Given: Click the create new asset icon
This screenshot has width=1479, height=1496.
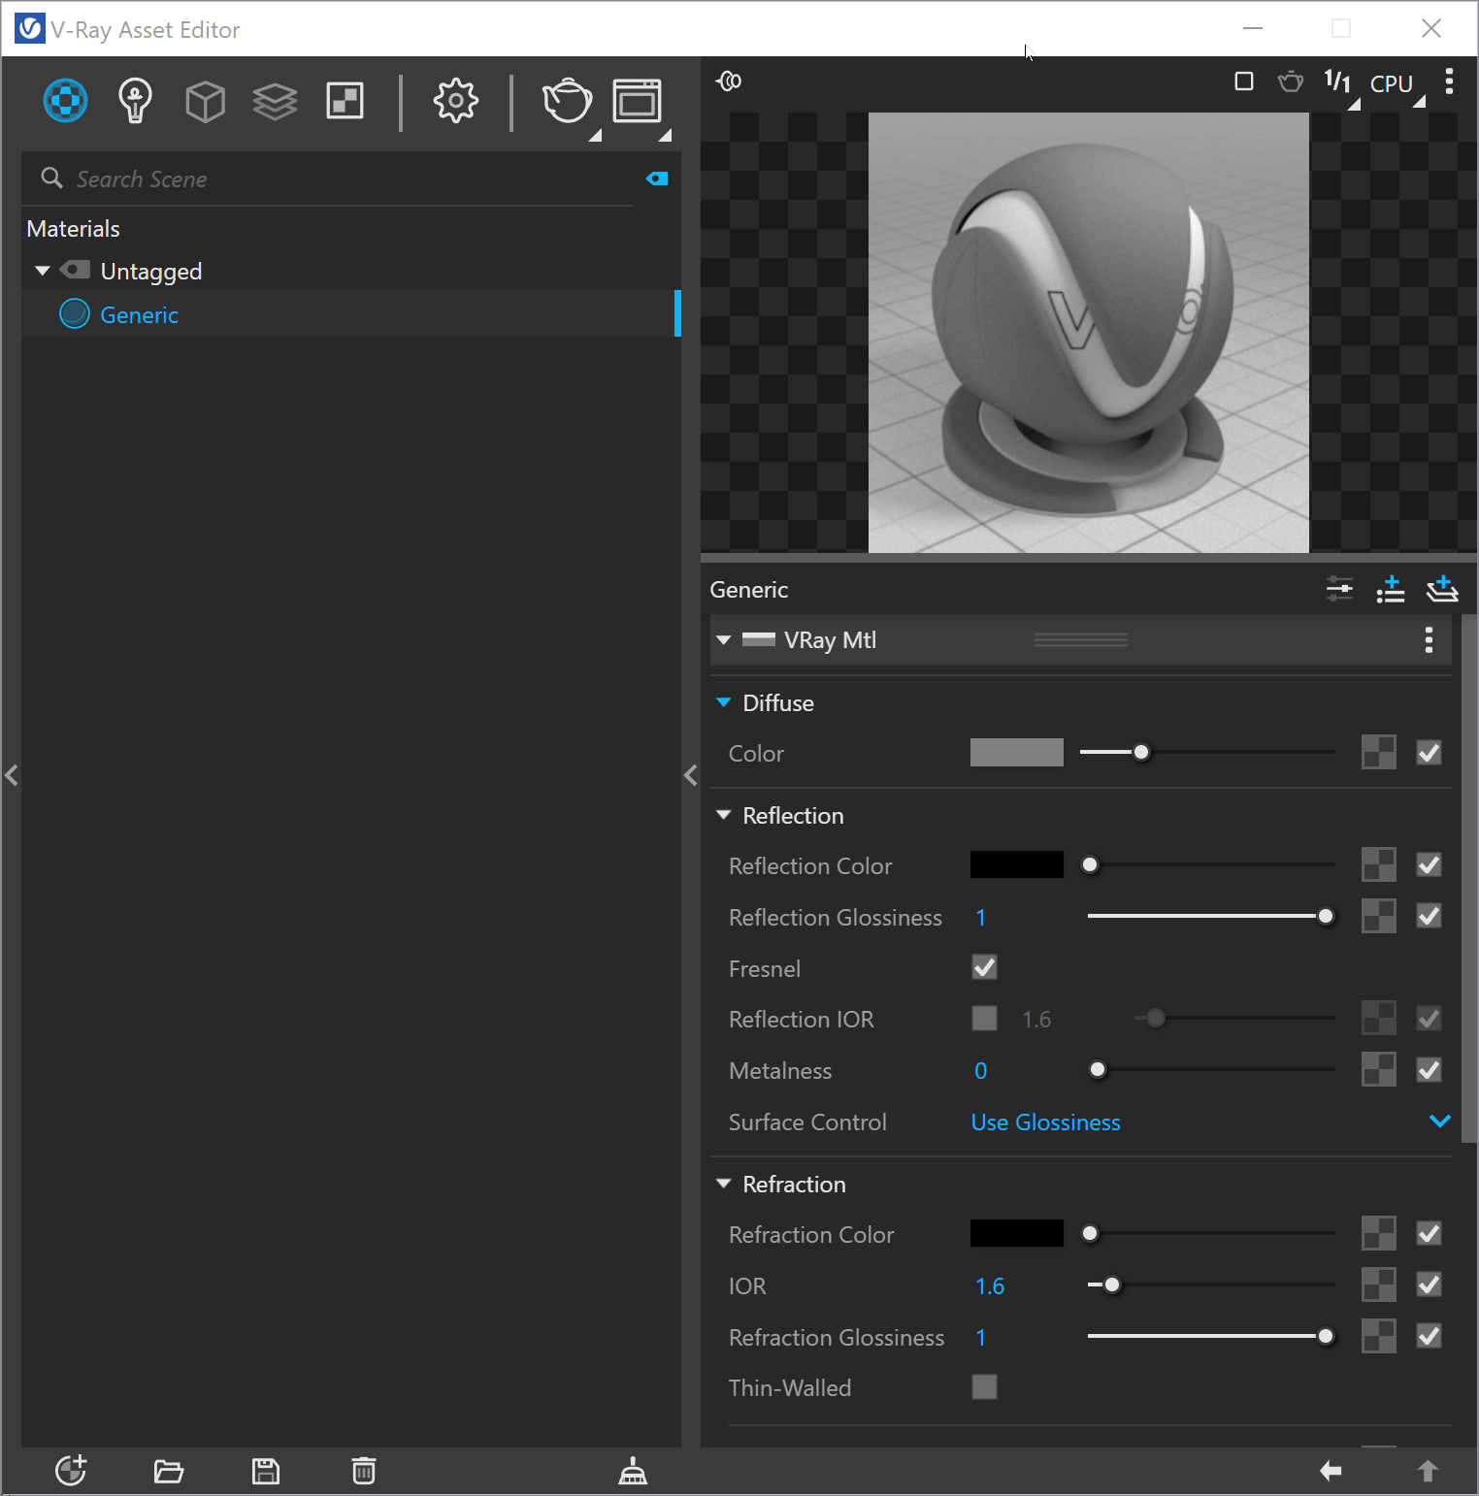Looking at the screenshot, I should [71, 1471].
